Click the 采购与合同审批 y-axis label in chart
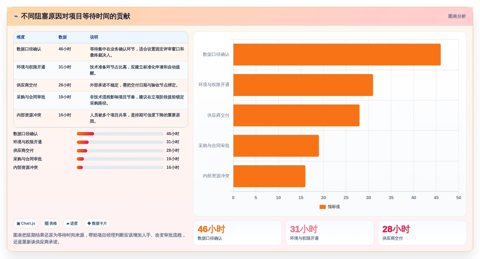The width and height of the screenshot is (480, 259). [214, 146]
